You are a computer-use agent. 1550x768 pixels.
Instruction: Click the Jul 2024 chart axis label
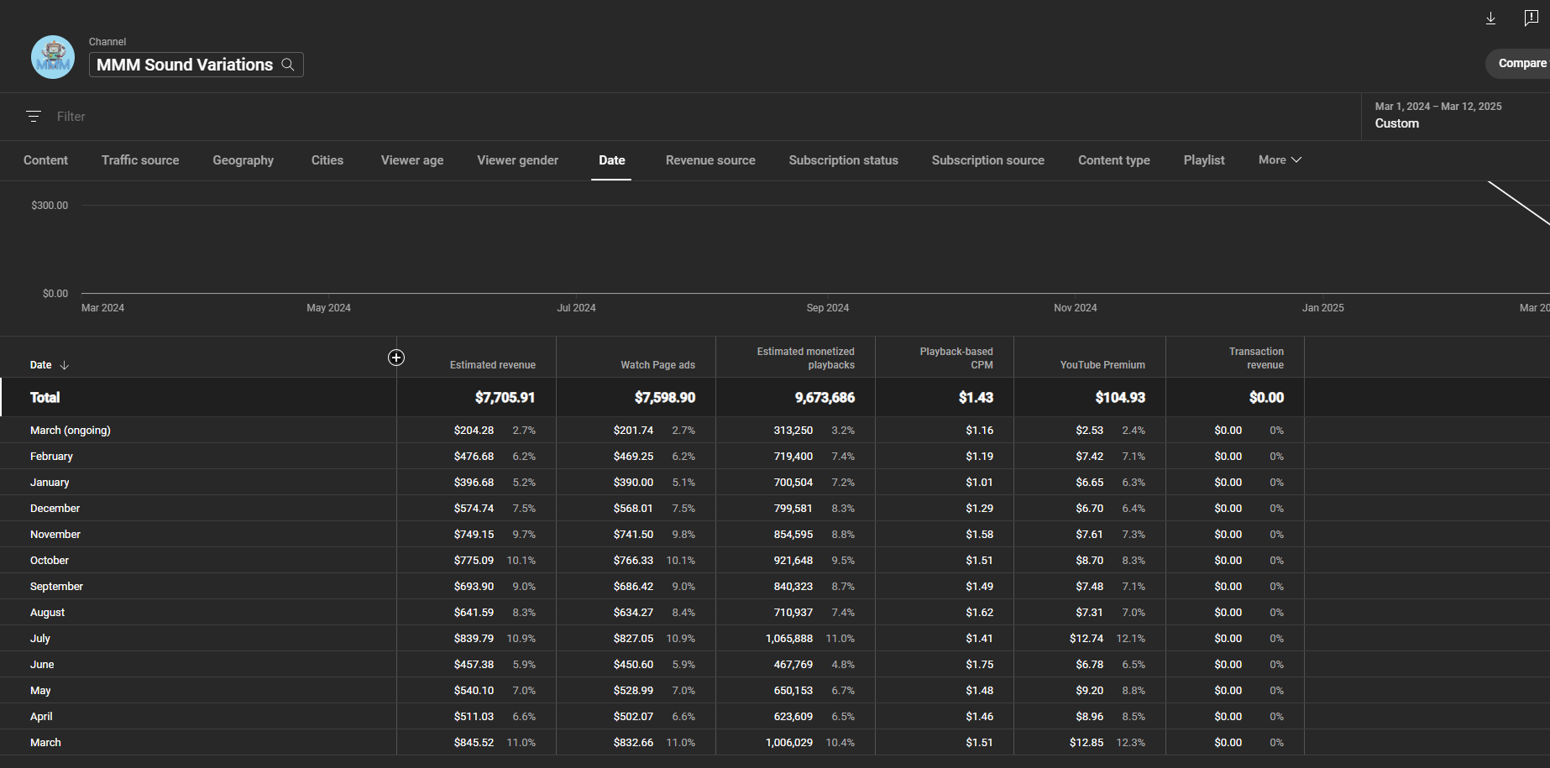[576, 308]
